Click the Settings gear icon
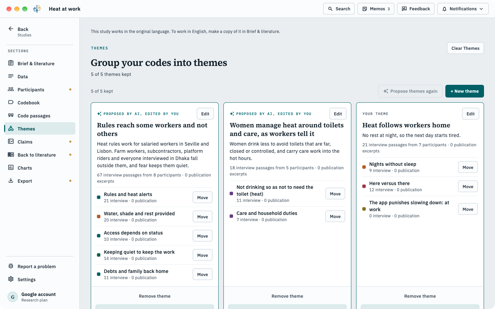Viewport: 495px width, 309px height. click(x=11, y=279)
